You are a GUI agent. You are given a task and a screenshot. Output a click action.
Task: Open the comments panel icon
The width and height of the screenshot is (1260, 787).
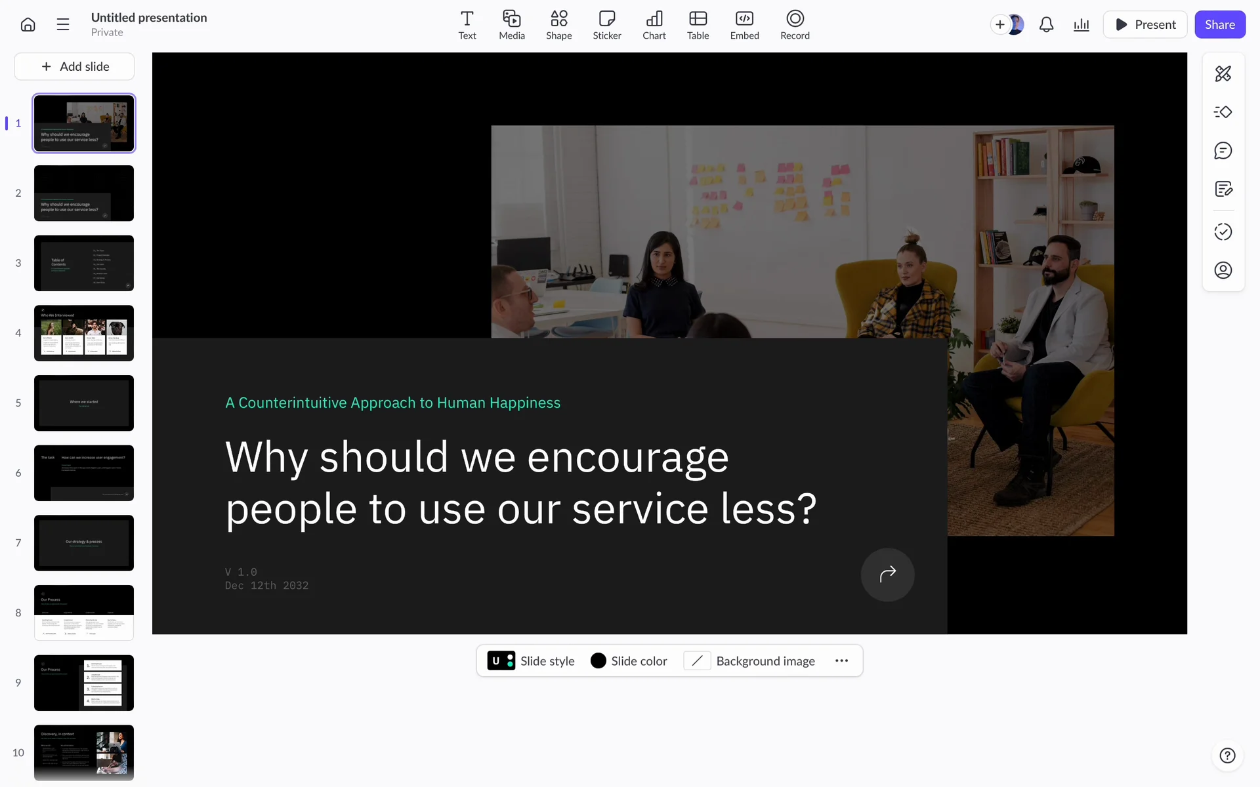(1223, 151)
